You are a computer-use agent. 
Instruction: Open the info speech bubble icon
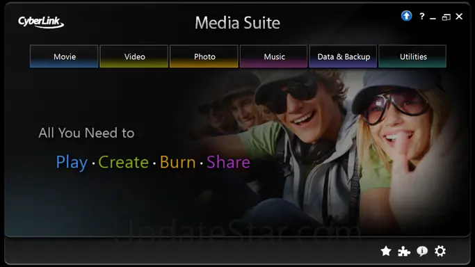point(422,251)
